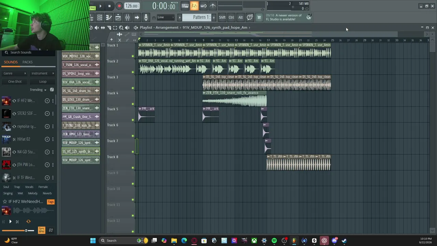Expand the Genre filter dropdown
Image resolution: width=437 pixels, height=246 pixels.
(x=14, y=73)
